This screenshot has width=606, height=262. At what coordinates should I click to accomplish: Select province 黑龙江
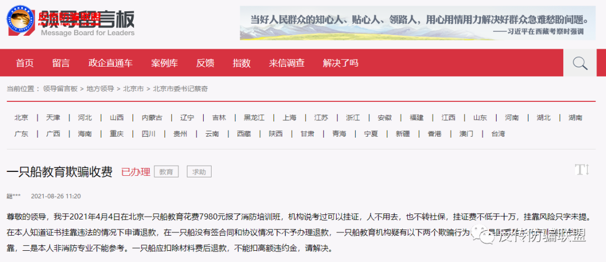pos(254,118)
